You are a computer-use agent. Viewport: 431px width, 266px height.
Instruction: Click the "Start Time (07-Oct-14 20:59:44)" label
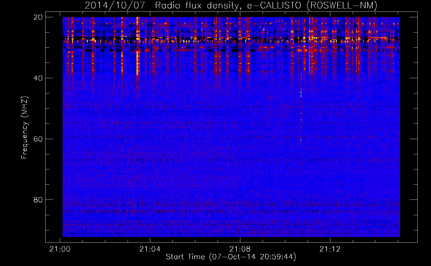pyautogui.click(x=231, y=257)
